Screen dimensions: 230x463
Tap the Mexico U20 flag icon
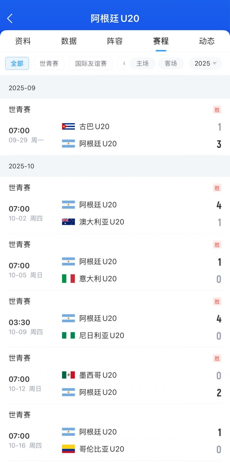68,375
